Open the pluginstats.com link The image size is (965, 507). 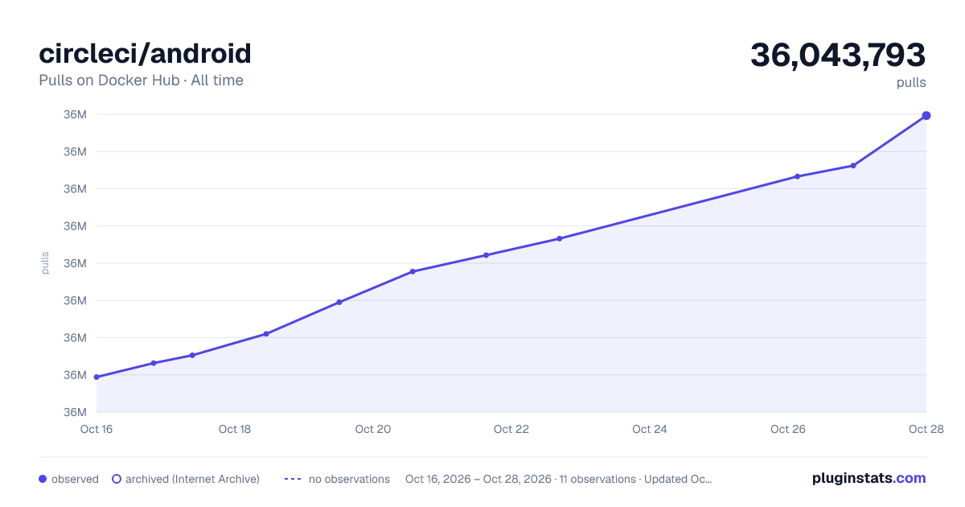pyautogui.click(x=868, y=478)
